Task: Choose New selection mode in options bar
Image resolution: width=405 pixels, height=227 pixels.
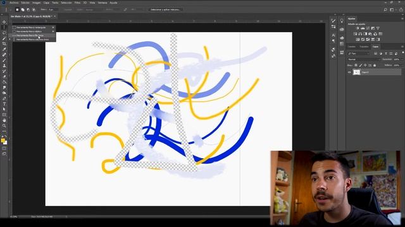Action: coord(17,10)
